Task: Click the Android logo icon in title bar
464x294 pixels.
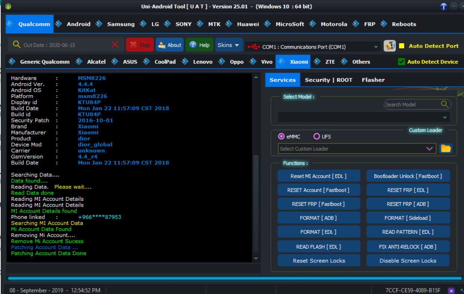Action: [8, 6]
